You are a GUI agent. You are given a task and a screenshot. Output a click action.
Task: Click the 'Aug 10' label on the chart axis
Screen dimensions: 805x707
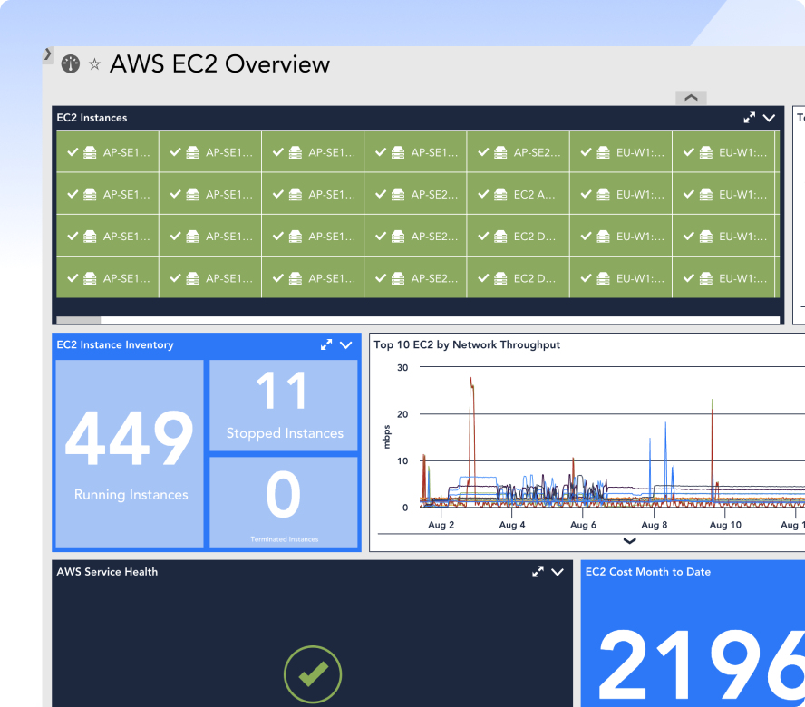(x=725, y=525)
